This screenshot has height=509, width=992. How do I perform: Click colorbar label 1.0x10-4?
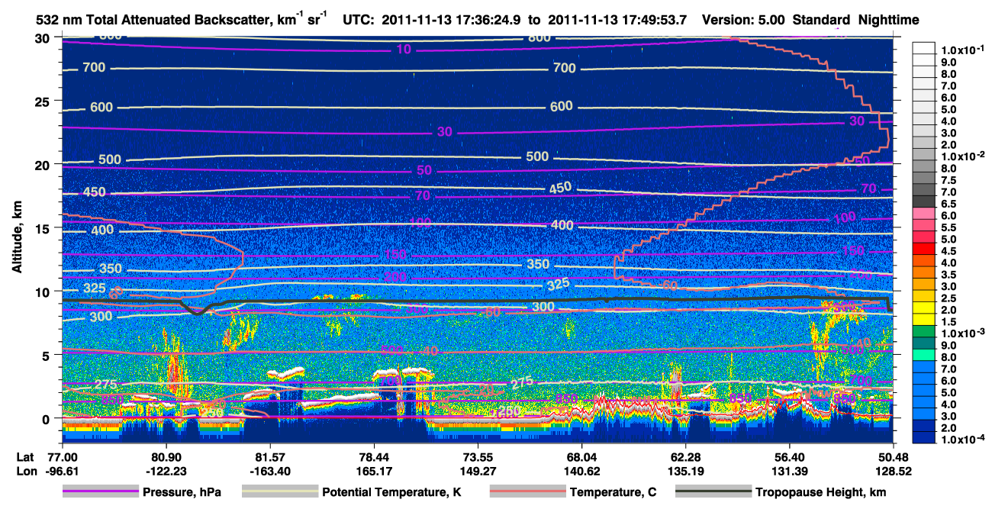click(963, 440)
